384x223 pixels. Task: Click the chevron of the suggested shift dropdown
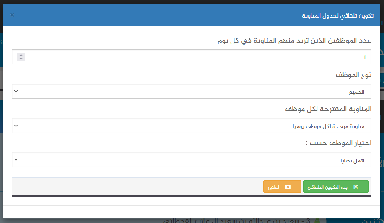pyautogui.click(x=16, y=126)
